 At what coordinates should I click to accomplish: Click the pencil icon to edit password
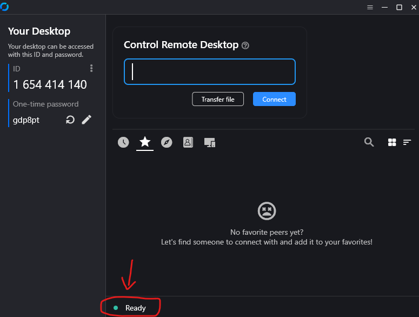click(x=87, y=120)
